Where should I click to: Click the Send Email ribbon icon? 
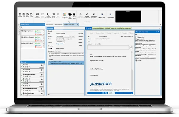[43, 14]
